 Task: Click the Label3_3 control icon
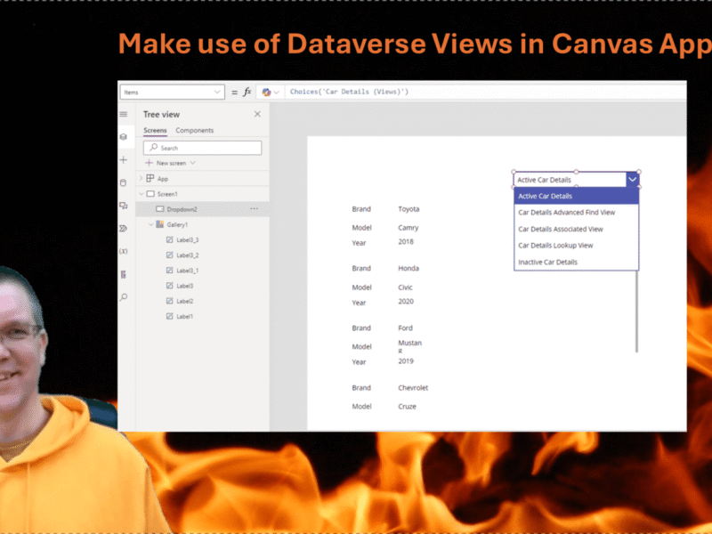click(x=169, y=239)
